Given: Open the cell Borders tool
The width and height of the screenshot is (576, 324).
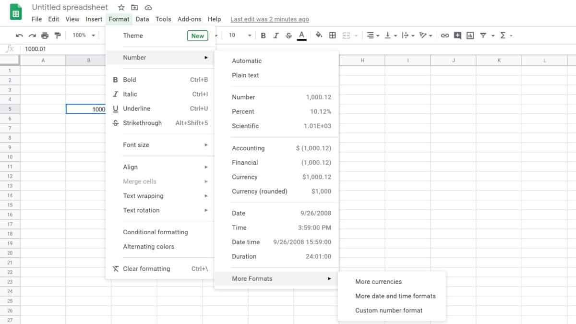Looking at the screenshot, I should click(x=332, y=36).
